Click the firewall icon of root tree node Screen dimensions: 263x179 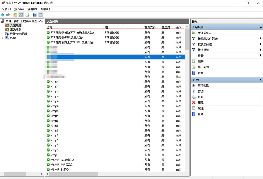click(3, 21)
